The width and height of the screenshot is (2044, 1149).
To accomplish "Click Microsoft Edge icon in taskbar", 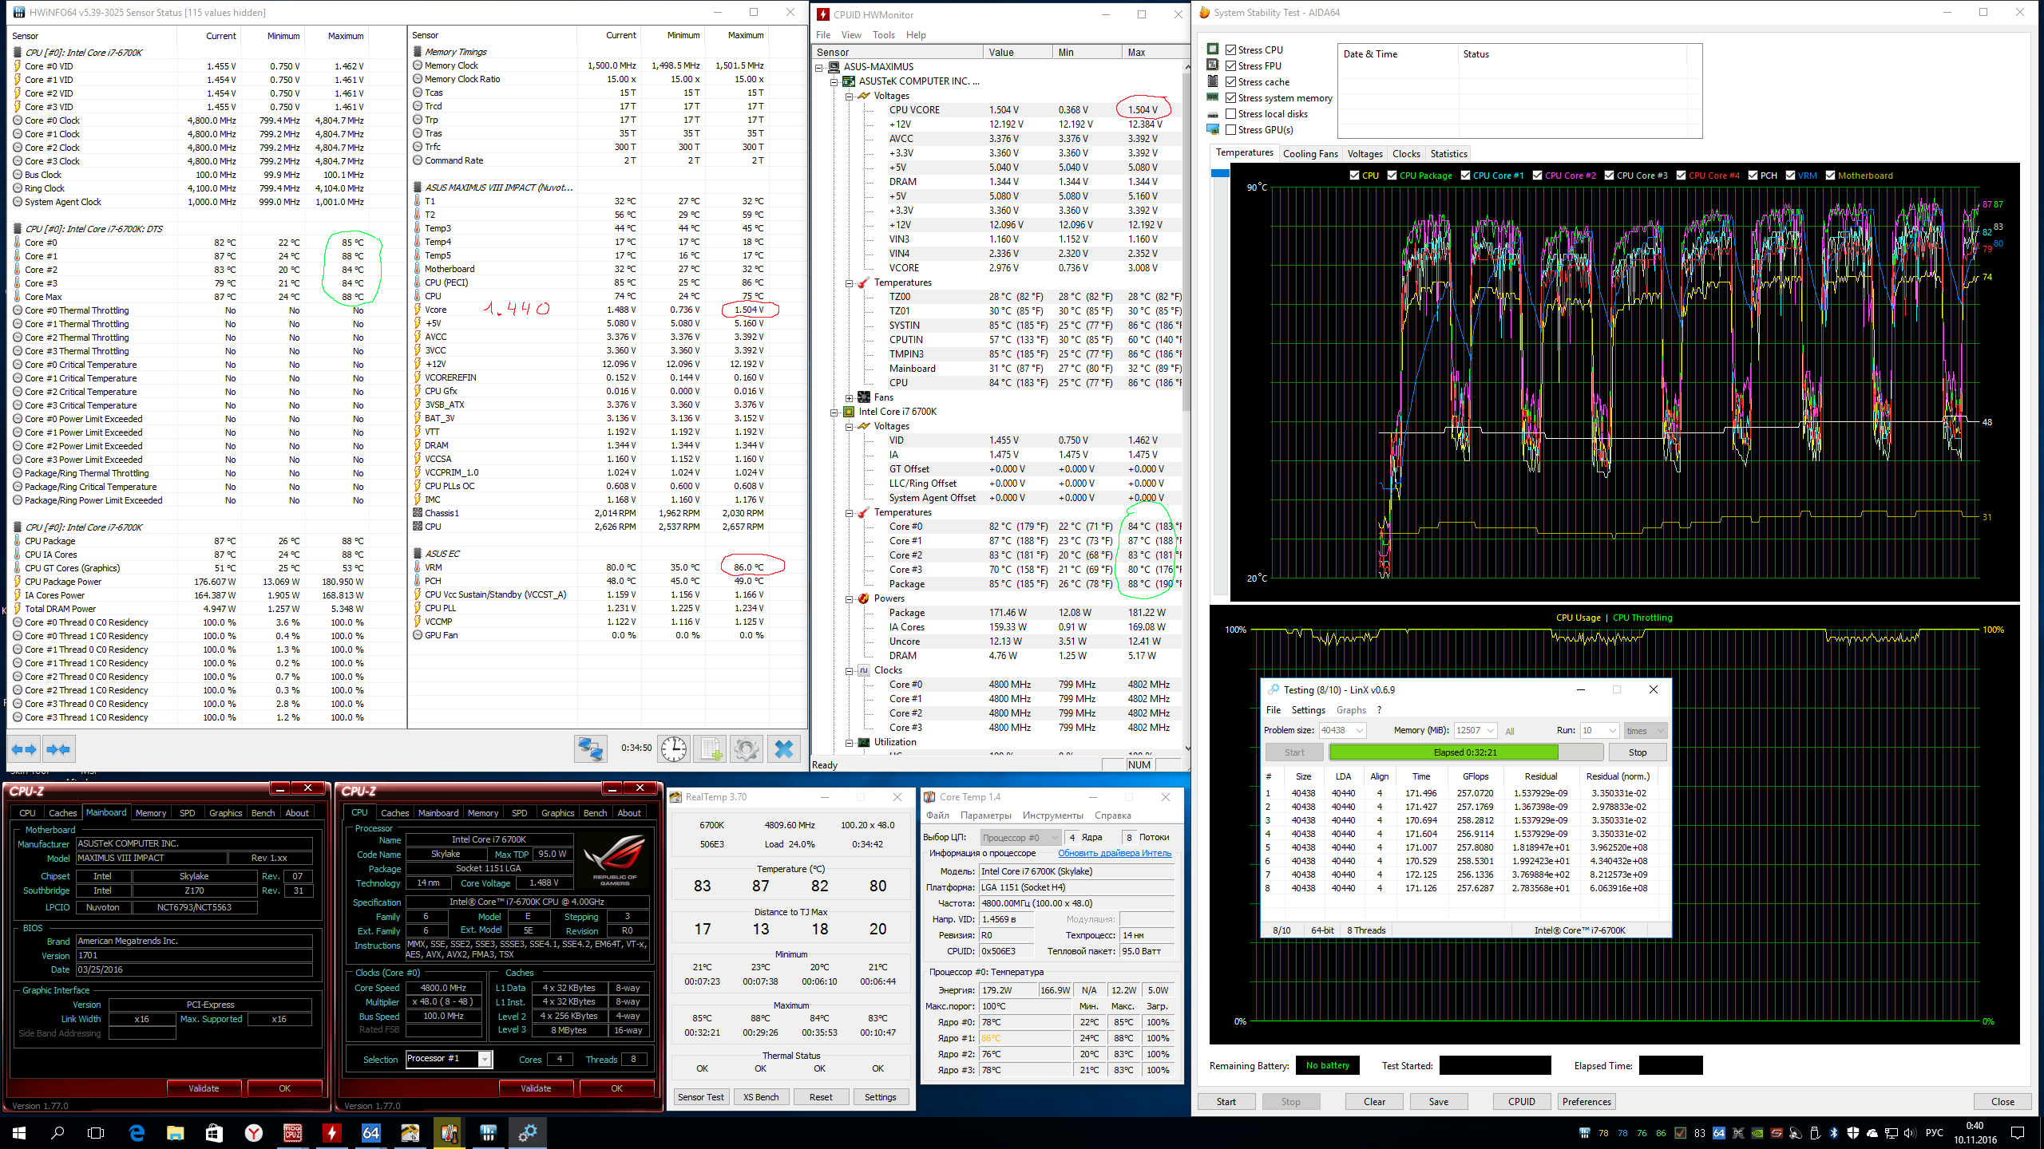I will point(137,1132).
